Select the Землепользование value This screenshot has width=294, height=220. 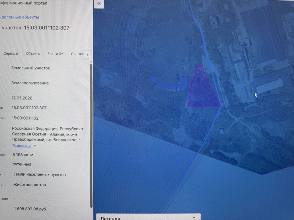click(x=30, y=83)
